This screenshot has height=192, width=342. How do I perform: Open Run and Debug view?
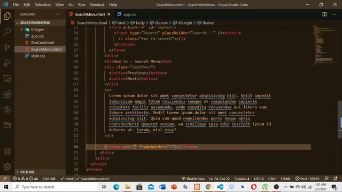(7, 63)
